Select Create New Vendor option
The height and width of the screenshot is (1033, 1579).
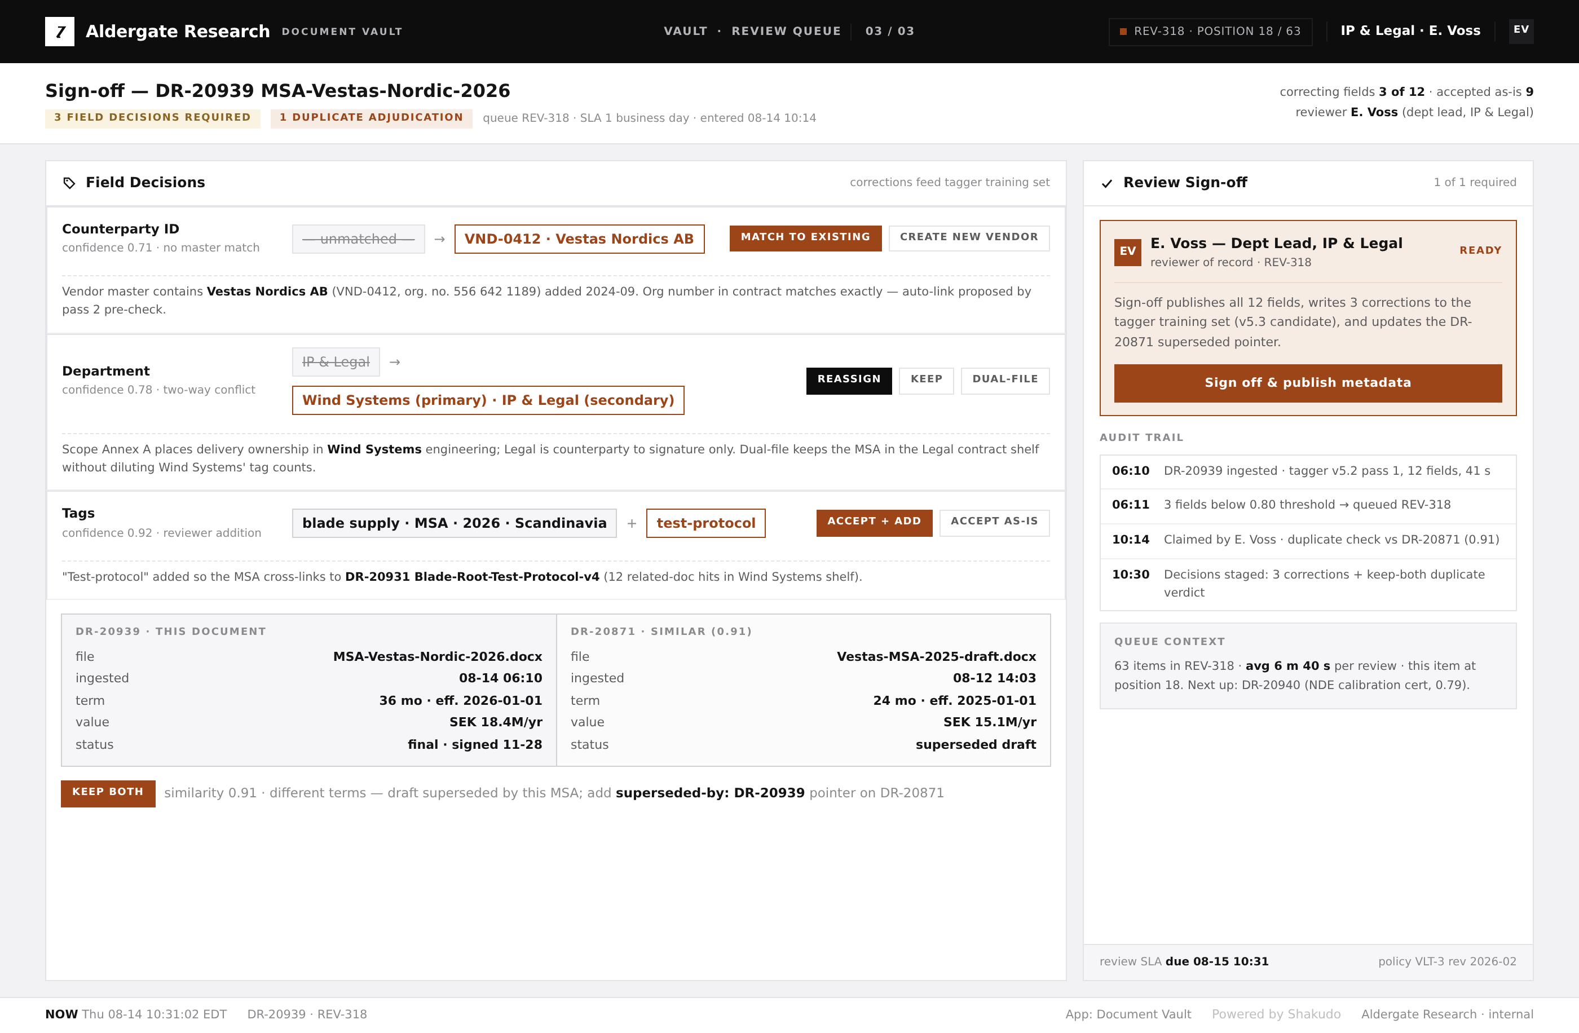(969, 238)
